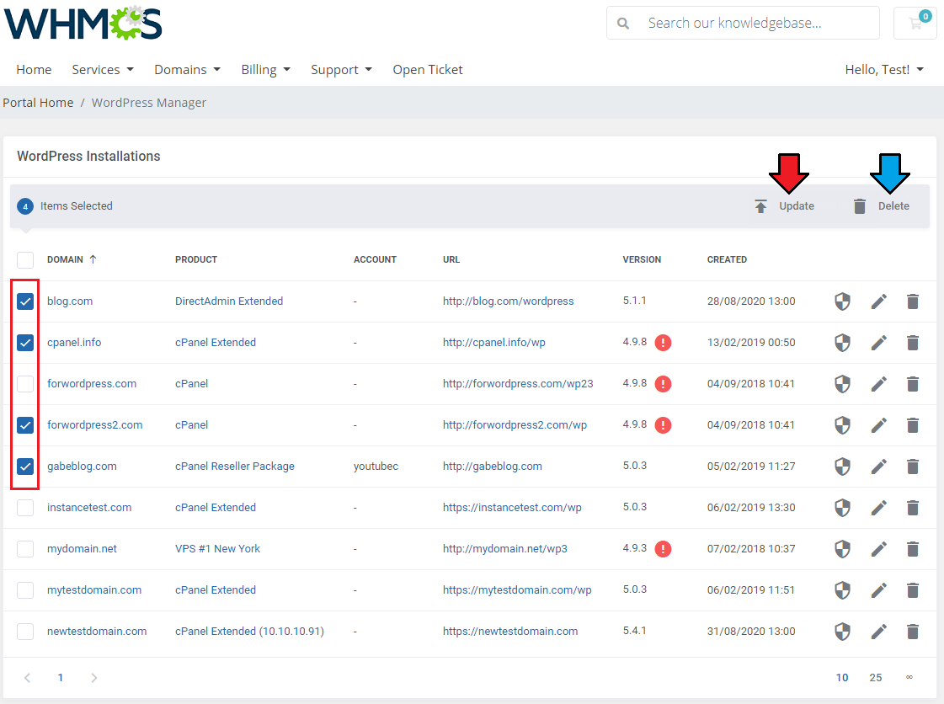Expand the Domains dropdown menu
This screenshot has width=944, height=704.
coord(187,70)
